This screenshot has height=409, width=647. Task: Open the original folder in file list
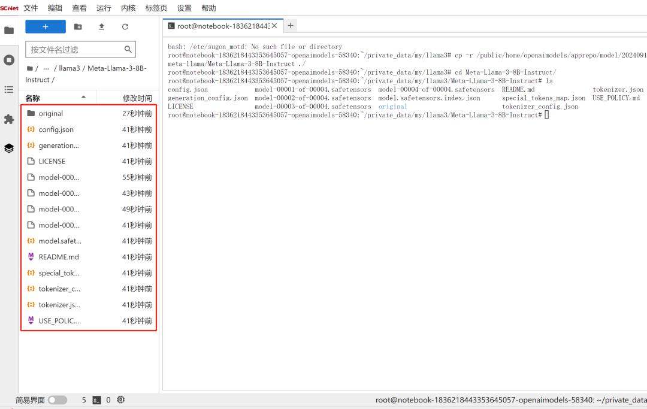[x=51, y=113]
